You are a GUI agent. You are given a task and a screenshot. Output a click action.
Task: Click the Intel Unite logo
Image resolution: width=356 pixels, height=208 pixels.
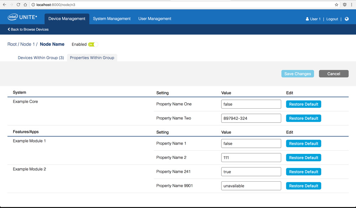click(22, 17)
